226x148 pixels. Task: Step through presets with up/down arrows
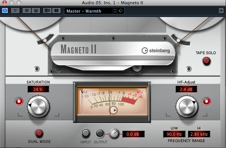[115, 11]
